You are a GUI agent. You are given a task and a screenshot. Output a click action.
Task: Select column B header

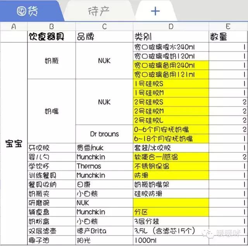click(x=52, y=26)
